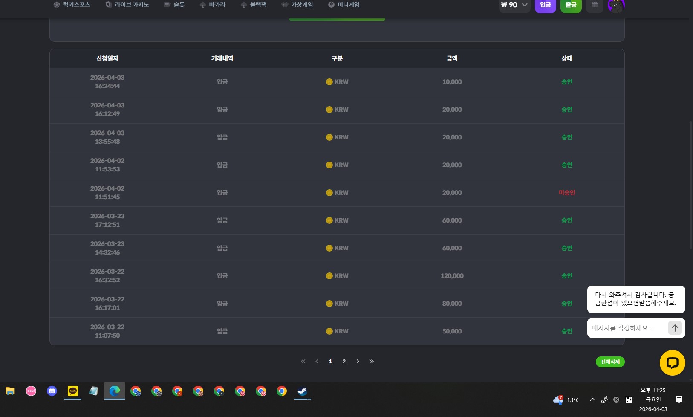Launch Steam from the taskbar
Image resolution: width=693 pixels, height=417 pixels.
[302, 391]
